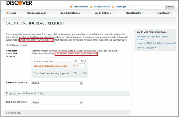
Task: Click the Total Credit Line (Pending Approval) label
Action: coord(51,74)
